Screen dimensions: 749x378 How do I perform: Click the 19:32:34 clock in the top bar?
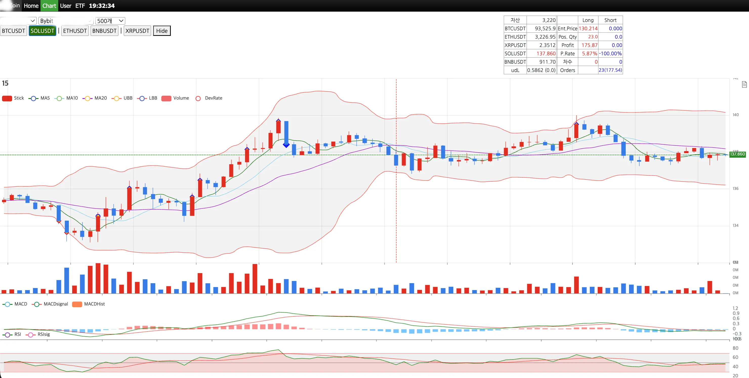pyautogui.click(x=102, y=6)
